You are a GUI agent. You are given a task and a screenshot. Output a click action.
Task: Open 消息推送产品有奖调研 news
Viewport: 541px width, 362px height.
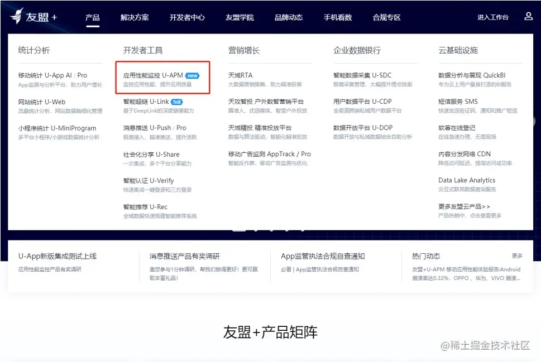(x=184, y=256)
